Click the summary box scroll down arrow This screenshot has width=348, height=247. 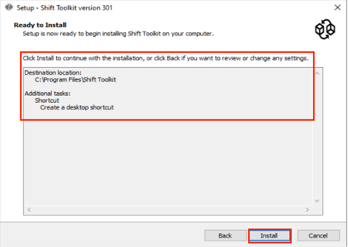click(x=317, y=201)
